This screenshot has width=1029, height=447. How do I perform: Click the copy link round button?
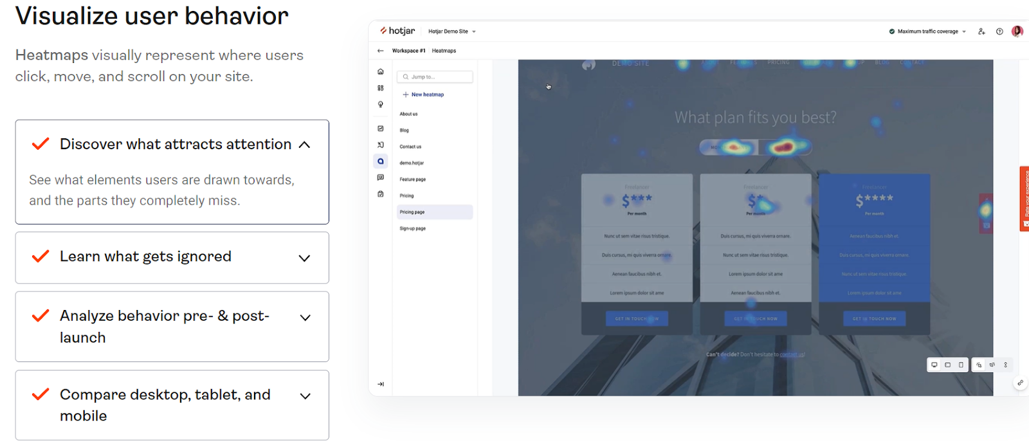(x=1020, y=383)
